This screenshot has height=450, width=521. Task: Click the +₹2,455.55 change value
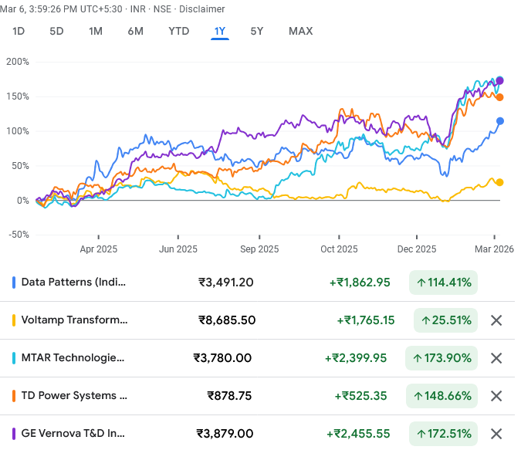358,434
